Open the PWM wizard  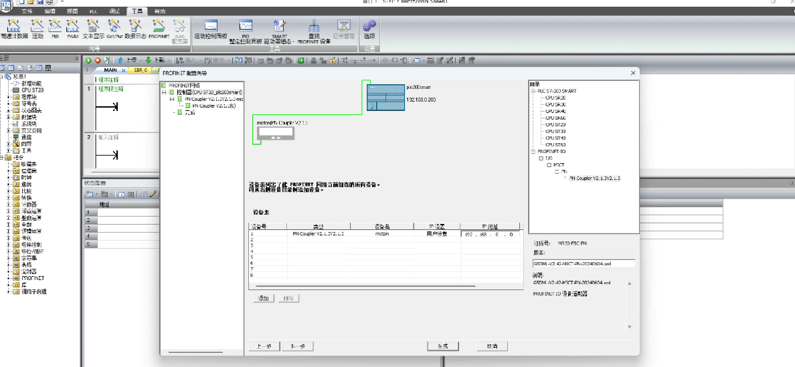point(72,29)
